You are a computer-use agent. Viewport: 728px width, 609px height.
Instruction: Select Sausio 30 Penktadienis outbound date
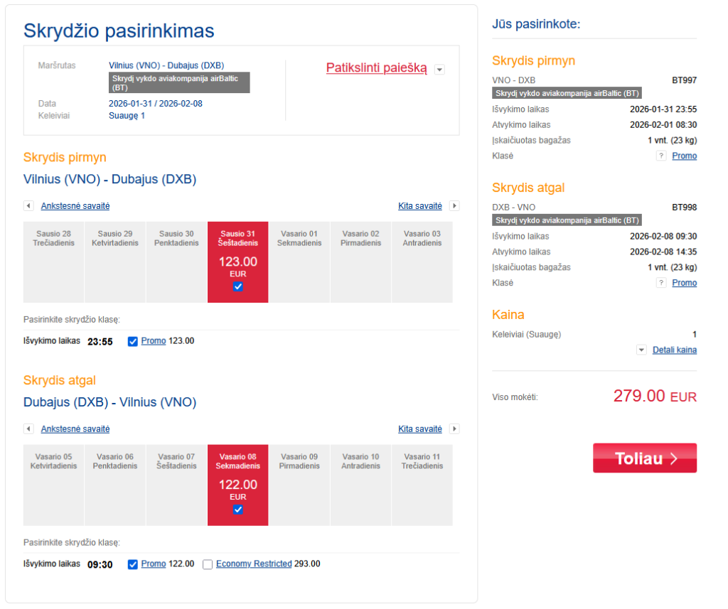click(x=176, y=262)
